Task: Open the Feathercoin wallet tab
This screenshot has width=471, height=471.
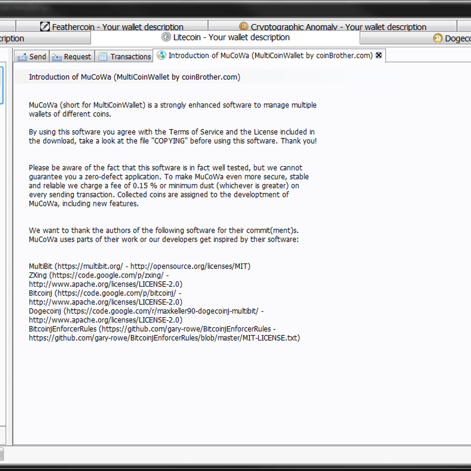Action: tap(112, 26)
